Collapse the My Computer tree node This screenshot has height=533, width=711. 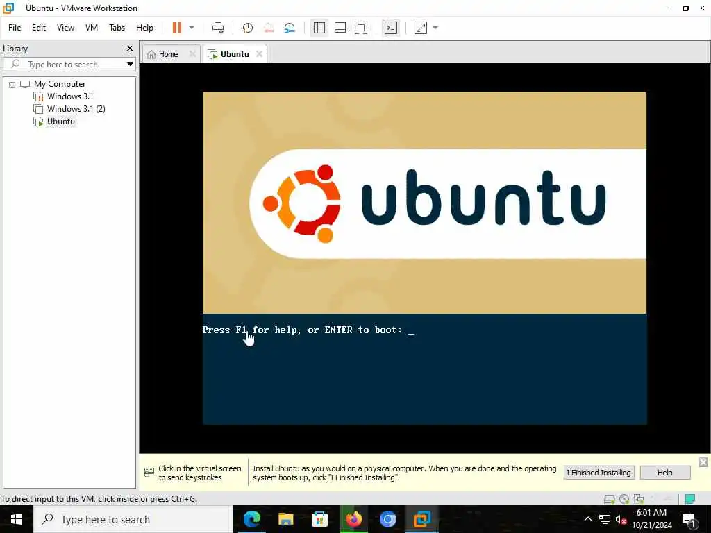(x=12, y=84)
